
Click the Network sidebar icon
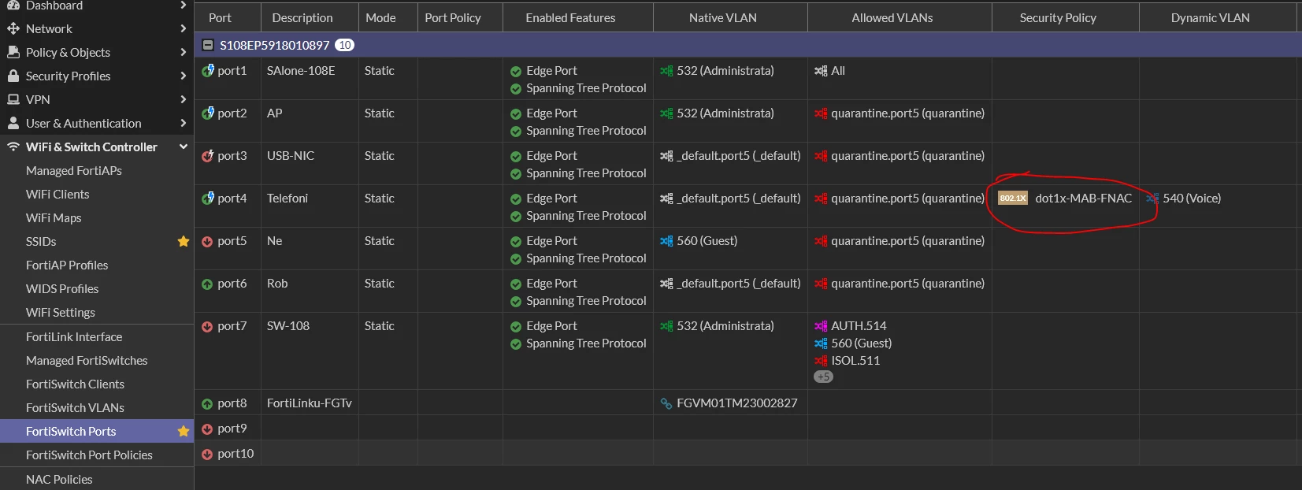coord(13,28)
